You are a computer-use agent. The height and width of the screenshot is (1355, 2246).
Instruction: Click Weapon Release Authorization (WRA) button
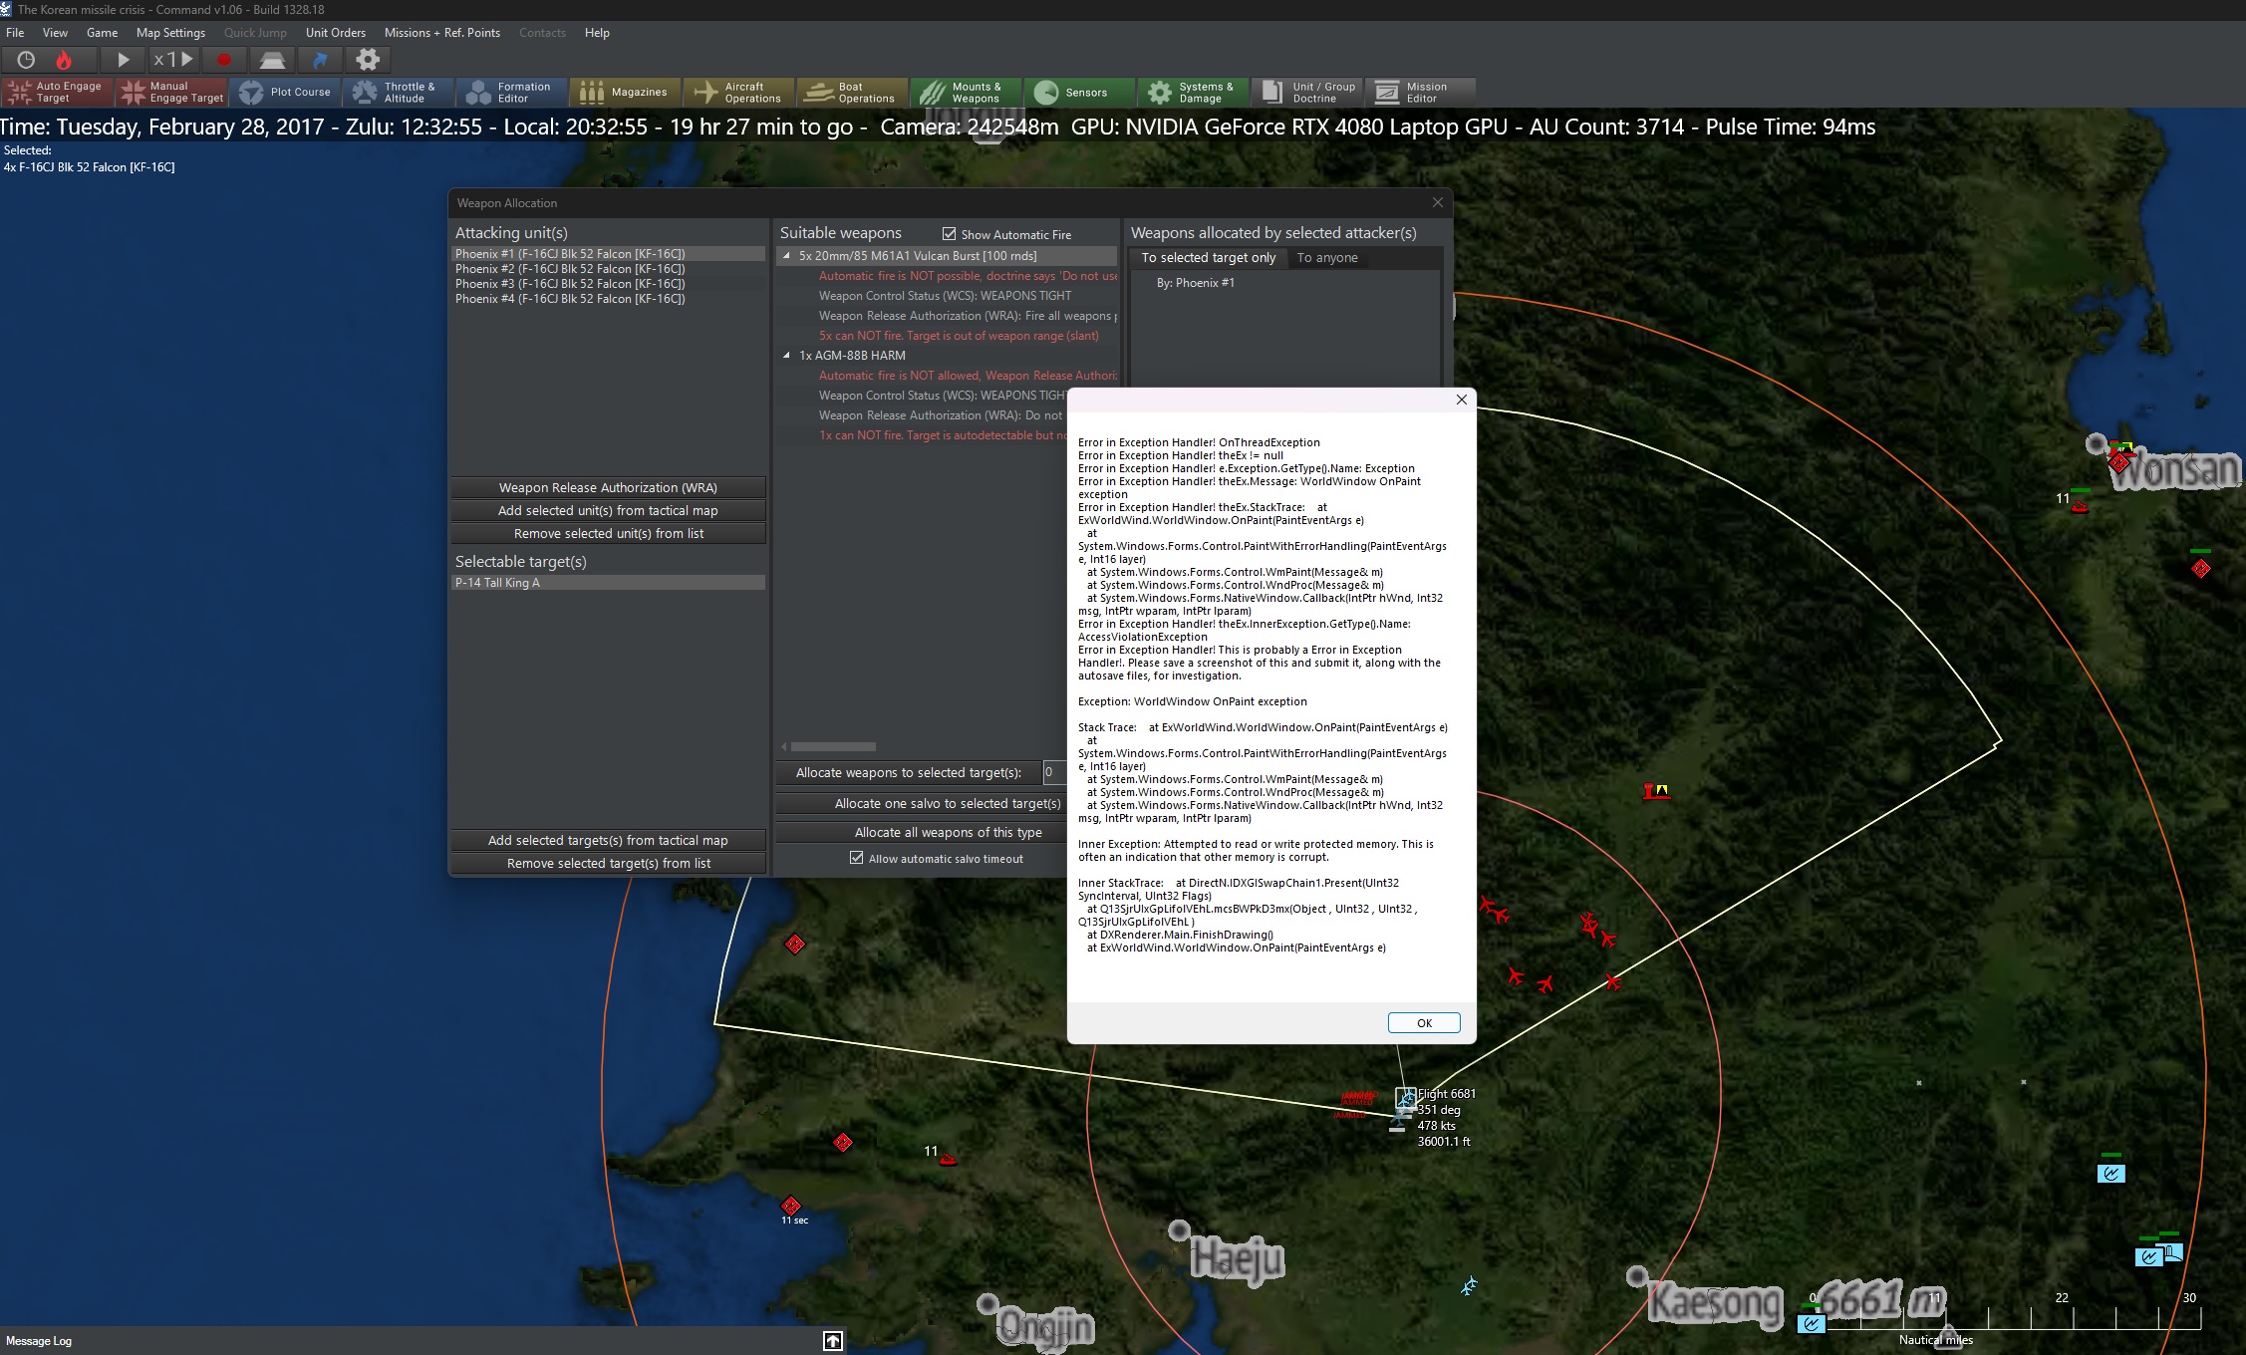click(608, 488)
